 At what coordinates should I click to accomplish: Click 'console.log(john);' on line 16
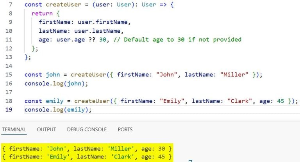(56, 83)
